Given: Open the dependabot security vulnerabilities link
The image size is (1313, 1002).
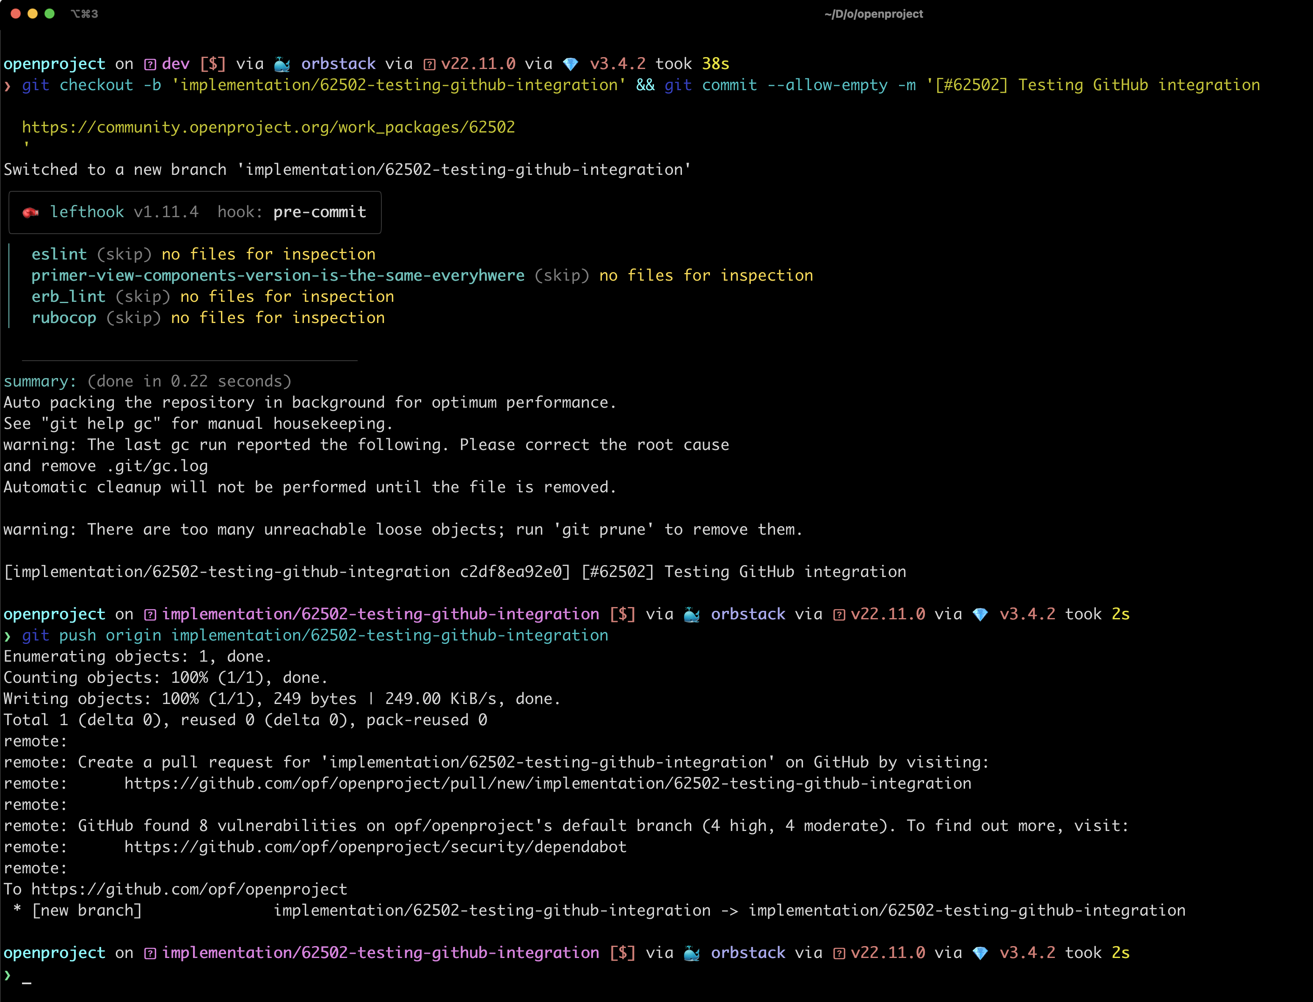Looking at the screenshot, I should click(375, 846).
